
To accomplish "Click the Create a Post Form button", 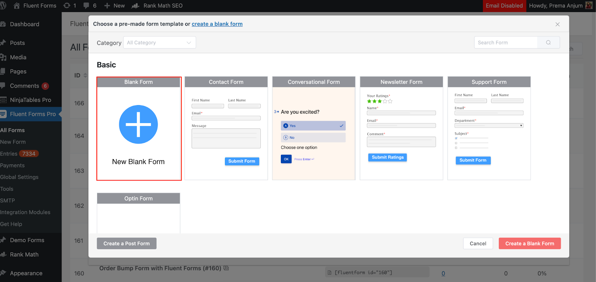I will [x=127, y=243].
